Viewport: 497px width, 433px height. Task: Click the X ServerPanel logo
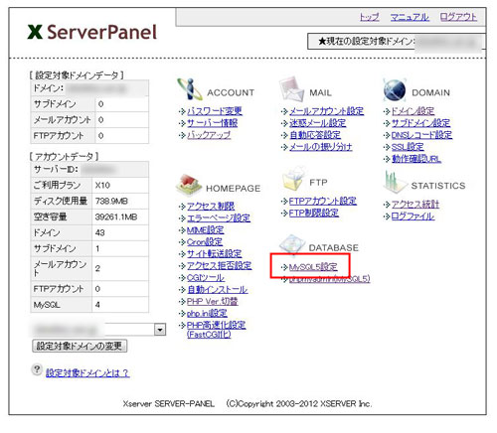click(92, 32)
